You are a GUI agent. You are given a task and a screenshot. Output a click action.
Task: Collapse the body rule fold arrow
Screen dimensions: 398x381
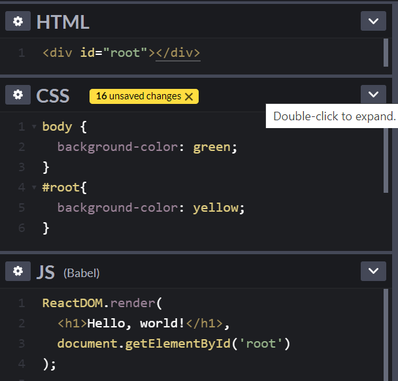pyautogui.click(x=33, y=127)
